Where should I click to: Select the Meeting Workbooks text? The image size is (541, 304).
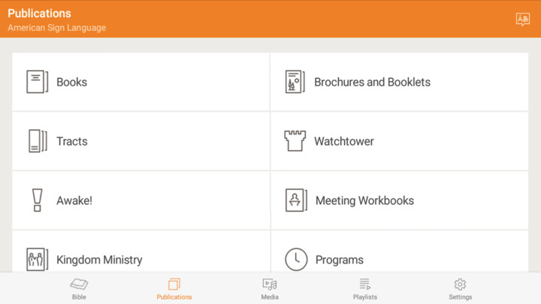(364, 200)
